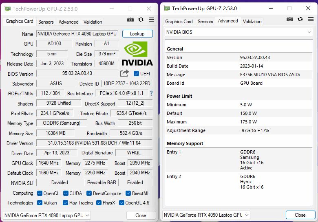Click the Adjustment Range row

(238, 130)
